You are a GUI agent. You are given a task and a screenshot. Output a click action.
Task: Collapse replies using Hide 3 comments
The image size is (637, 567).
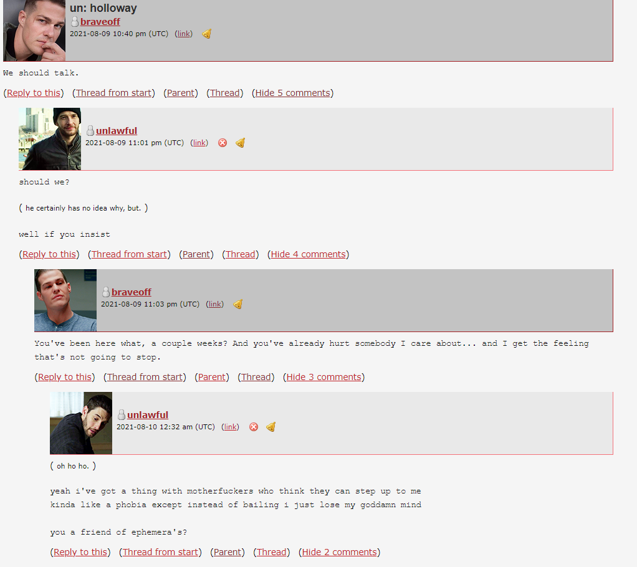323,377
